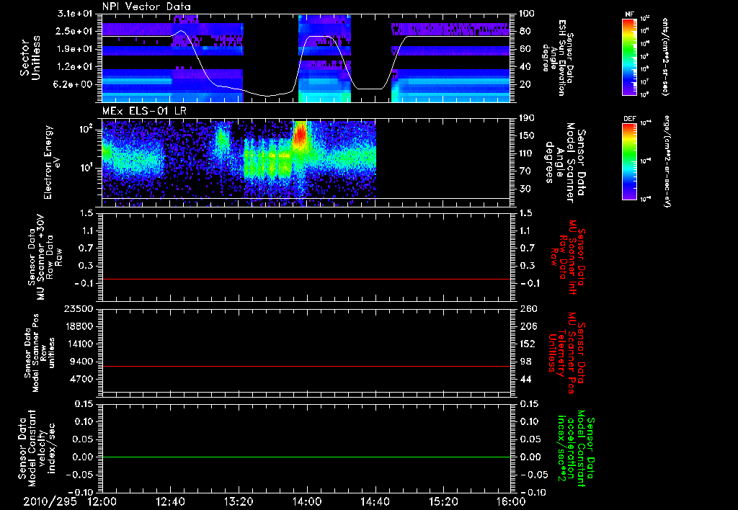Image resolution: width=738 pixels, height=510 pixels.
Task: Click the '260' telemetry tick value
Action: (x=528, y=309)
